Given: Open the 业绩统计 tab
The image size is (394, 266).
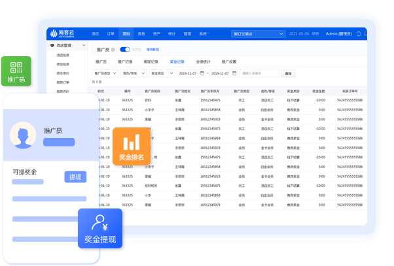Looking at the screenshot, I should coord(203,61).
